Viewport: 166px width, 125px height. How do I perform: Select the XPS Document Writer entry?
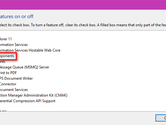click(x=16, y=78)
